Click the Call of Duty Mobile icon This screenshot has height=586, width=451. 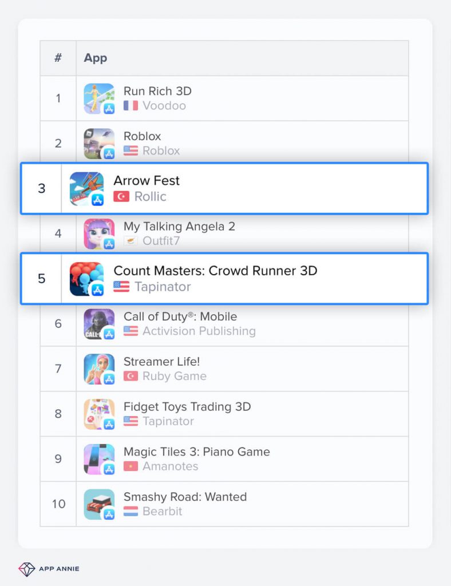pyautogui.click(x=99, y=324)
